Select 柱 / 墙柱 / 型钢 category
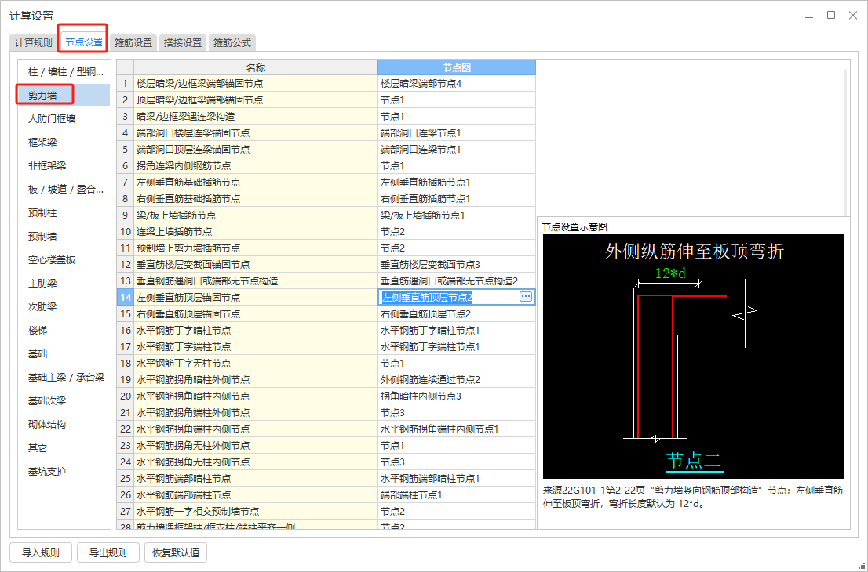This screenshot has height=572, width=868. (64, 72)
